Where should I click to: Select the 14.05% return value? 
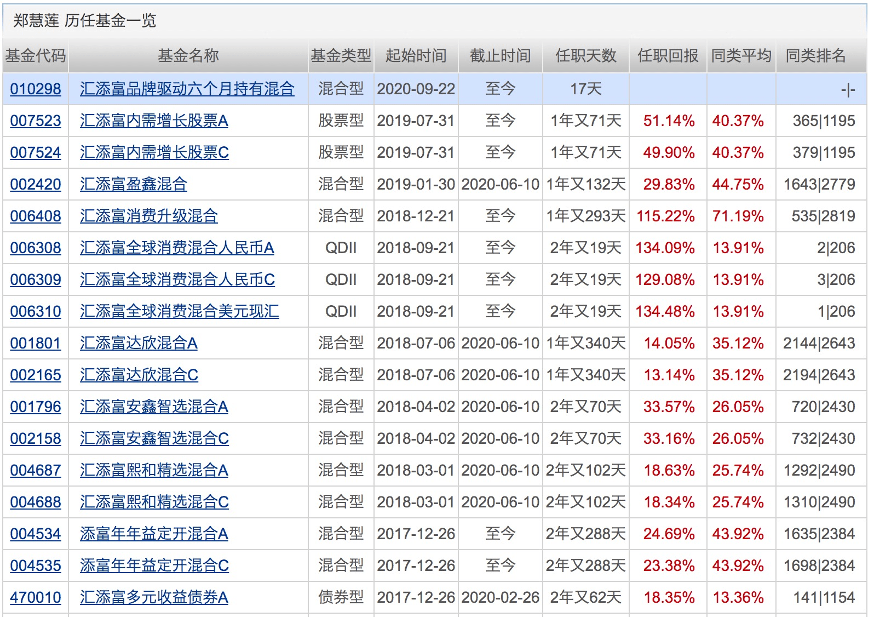[x=669, y=343]
